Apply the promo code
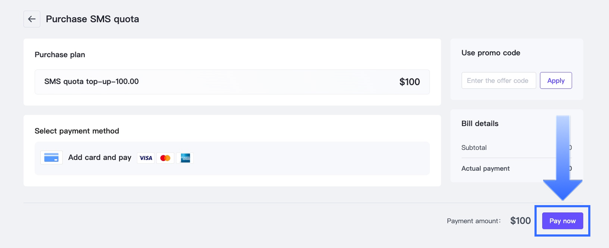609x248 pixels. [x=556, y=81]
